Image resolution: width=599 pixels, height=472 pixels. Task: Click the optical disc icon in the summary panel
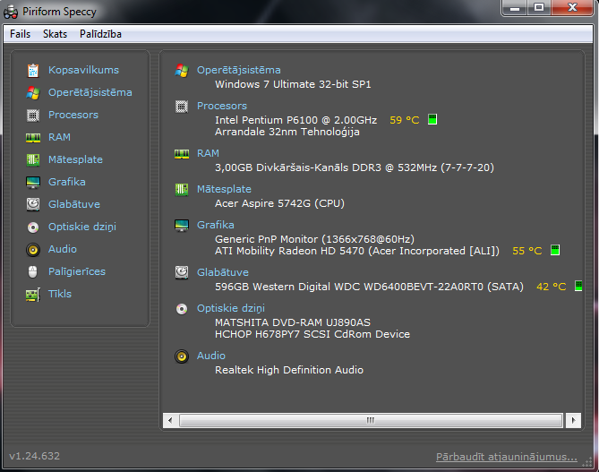[x=182, y=309]
